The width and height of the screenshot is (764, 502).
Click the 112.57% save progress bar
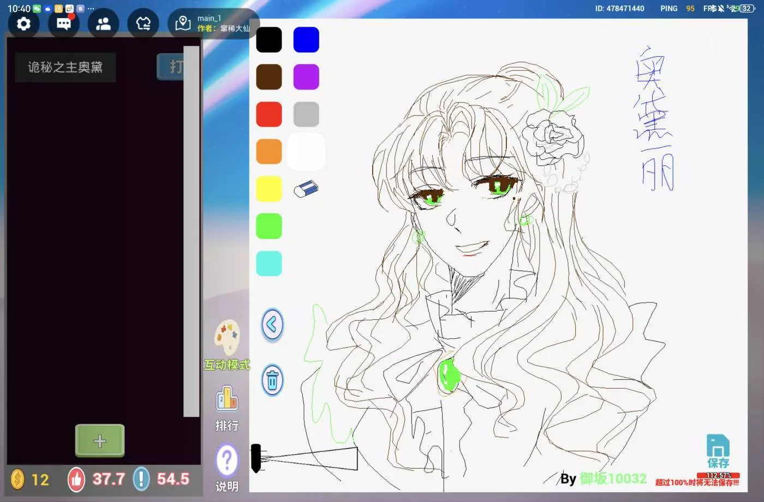(x=718, y=475)
